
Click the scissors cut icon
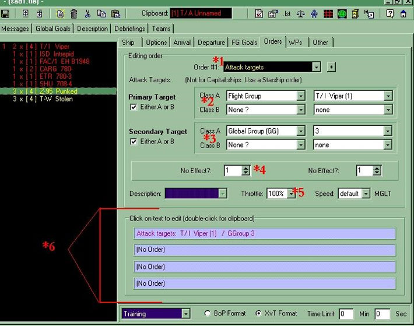(87, 14)
